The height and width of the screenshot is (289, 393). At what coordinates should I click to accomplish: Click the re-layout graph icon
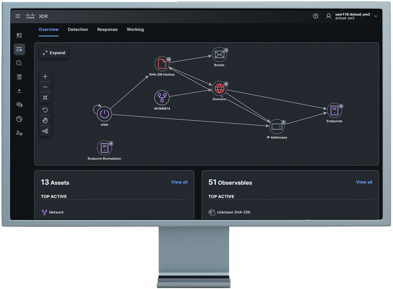[45, 131]
